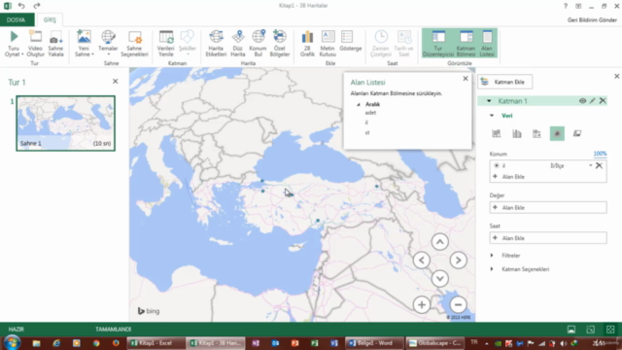This screenshot has height=350, width=622.
Task: Close the Alan Listesi popup
Action: click(x=466, y=79)
